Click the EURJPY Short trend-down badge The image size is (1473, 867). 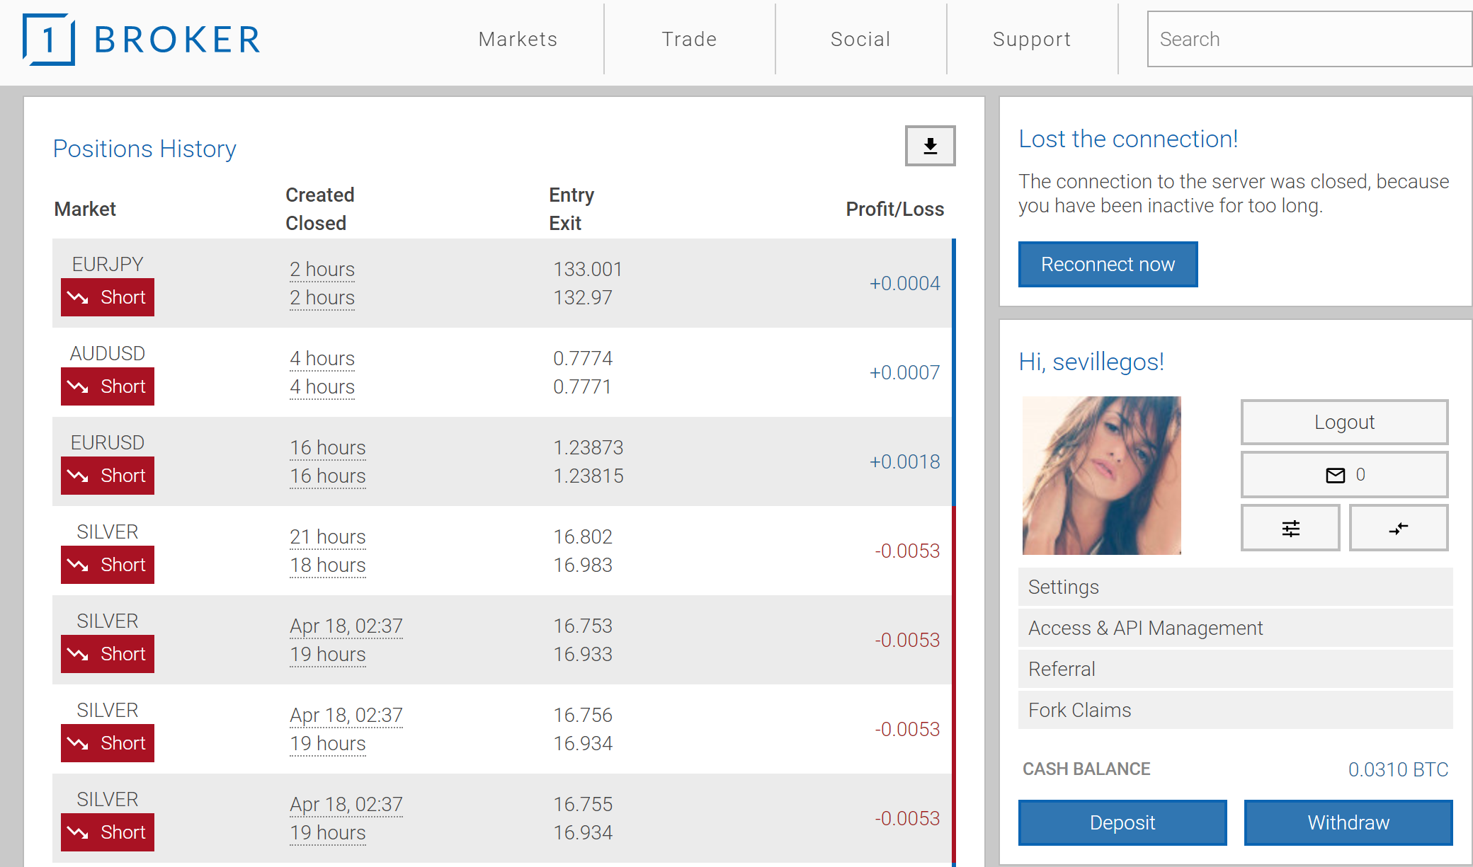point(108,297)
